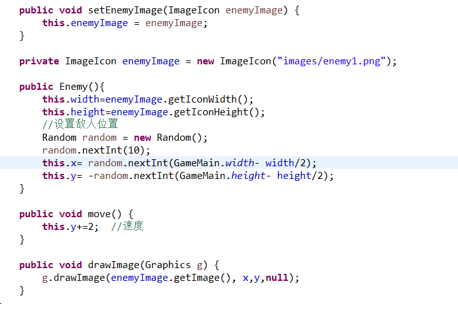Click the drawImage(Graphics g) method declaration name

(113, 264)
